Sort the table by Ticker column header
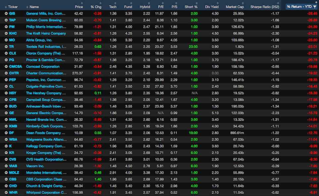 (13, 7)
